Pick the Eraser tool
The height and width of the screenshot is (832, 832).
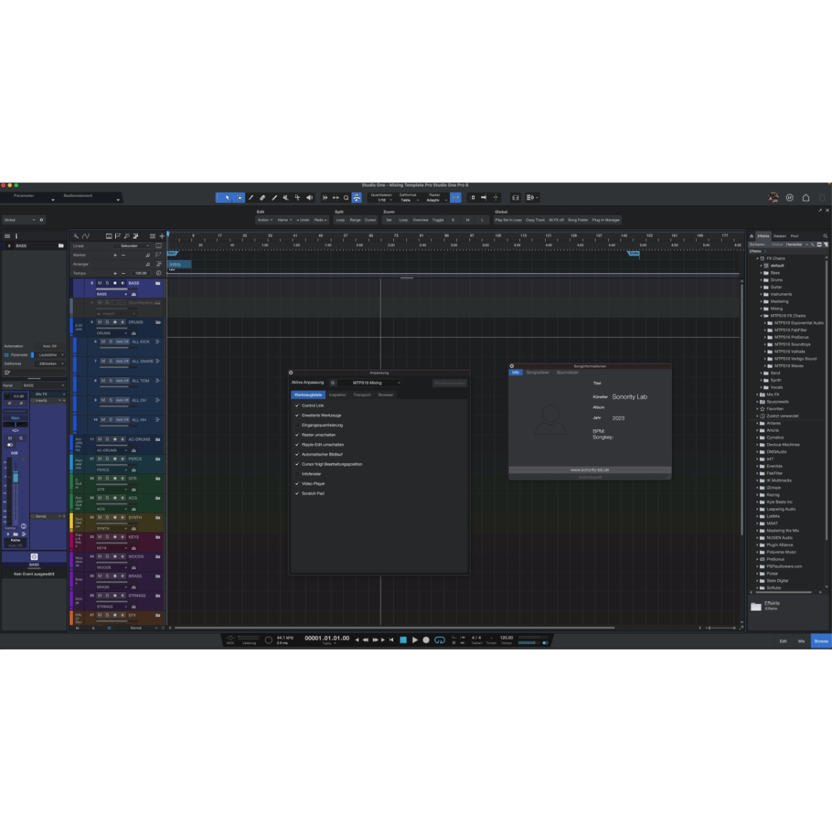coord(263,198)
